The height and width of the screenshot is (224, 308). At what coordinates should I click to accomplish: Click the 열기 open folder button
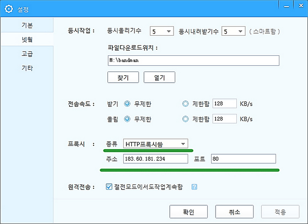point(159,77)
